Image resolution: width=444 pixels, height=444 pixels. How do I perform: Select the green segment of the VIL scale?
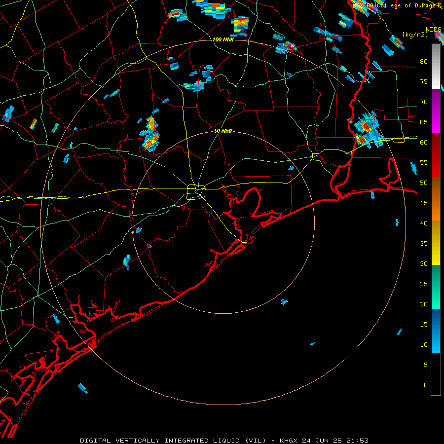[x=436, y=287]
